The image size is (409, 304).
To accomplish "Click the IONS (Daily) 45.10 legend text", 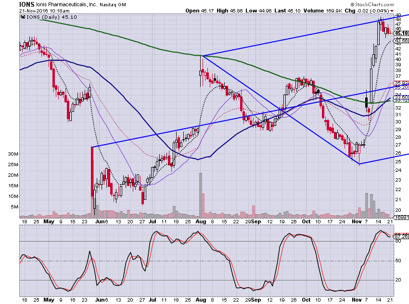I will (51, 17).
